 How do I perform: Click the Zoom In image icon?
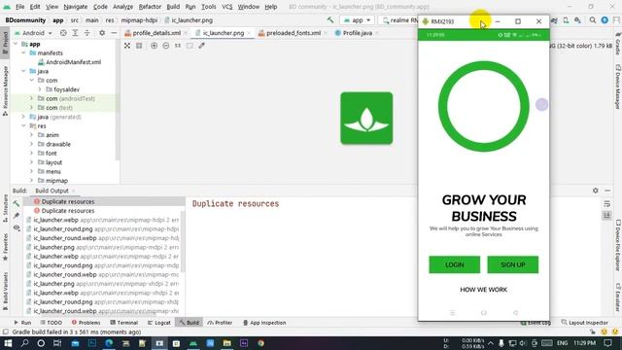(x=154, y=46)
